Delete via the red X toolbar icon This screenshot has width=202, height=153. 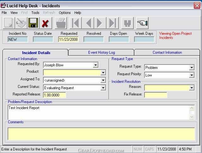coord(46,23)
